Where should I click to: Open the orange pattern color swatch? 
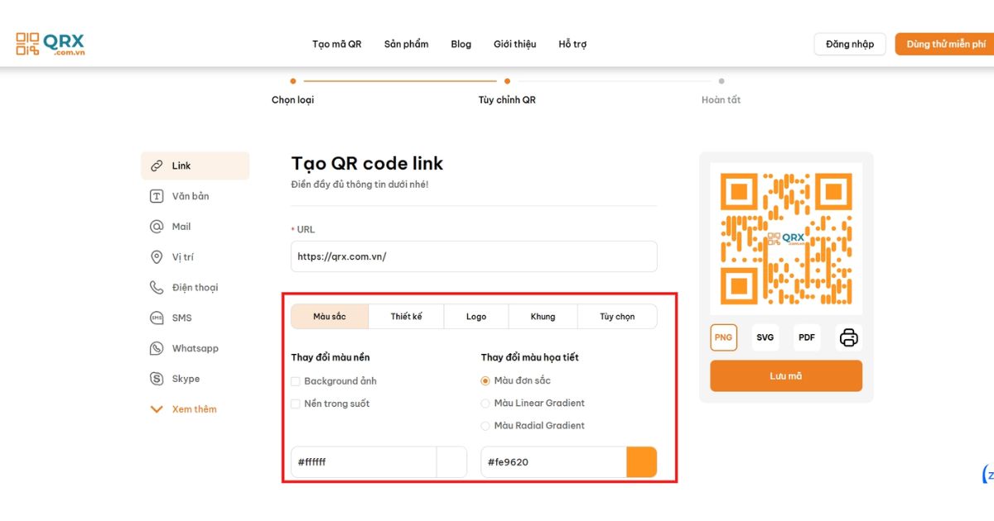click(642, 462)
